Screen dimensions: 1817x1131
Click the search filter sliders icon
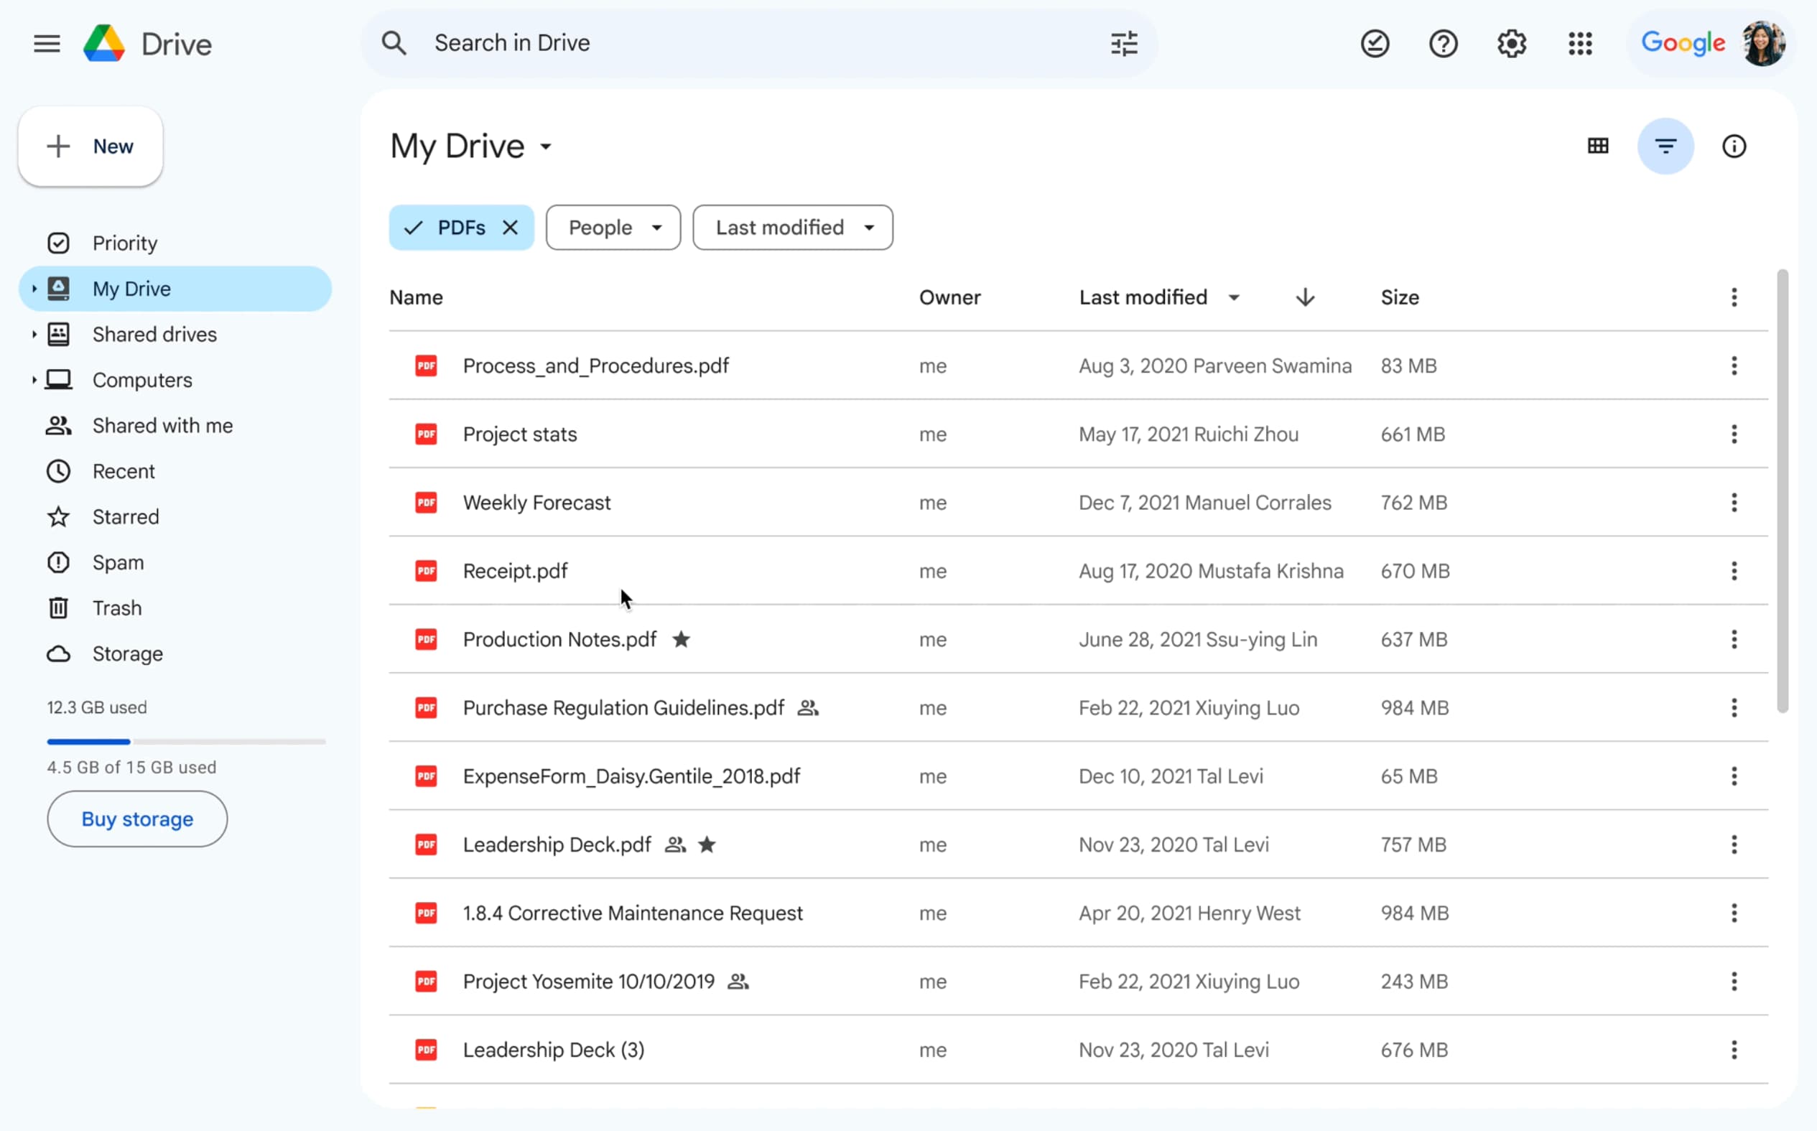coord(1123,43)
